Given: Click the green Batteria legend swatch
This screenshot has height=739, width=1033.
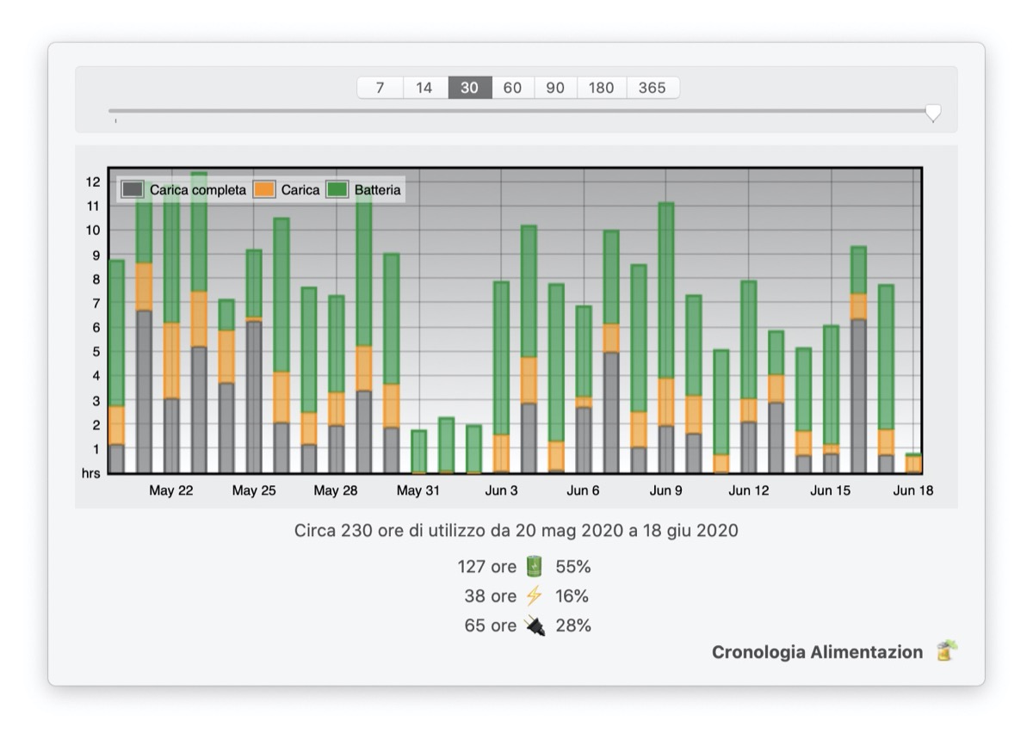Looking at the screenshot, I should coord(337,189).
